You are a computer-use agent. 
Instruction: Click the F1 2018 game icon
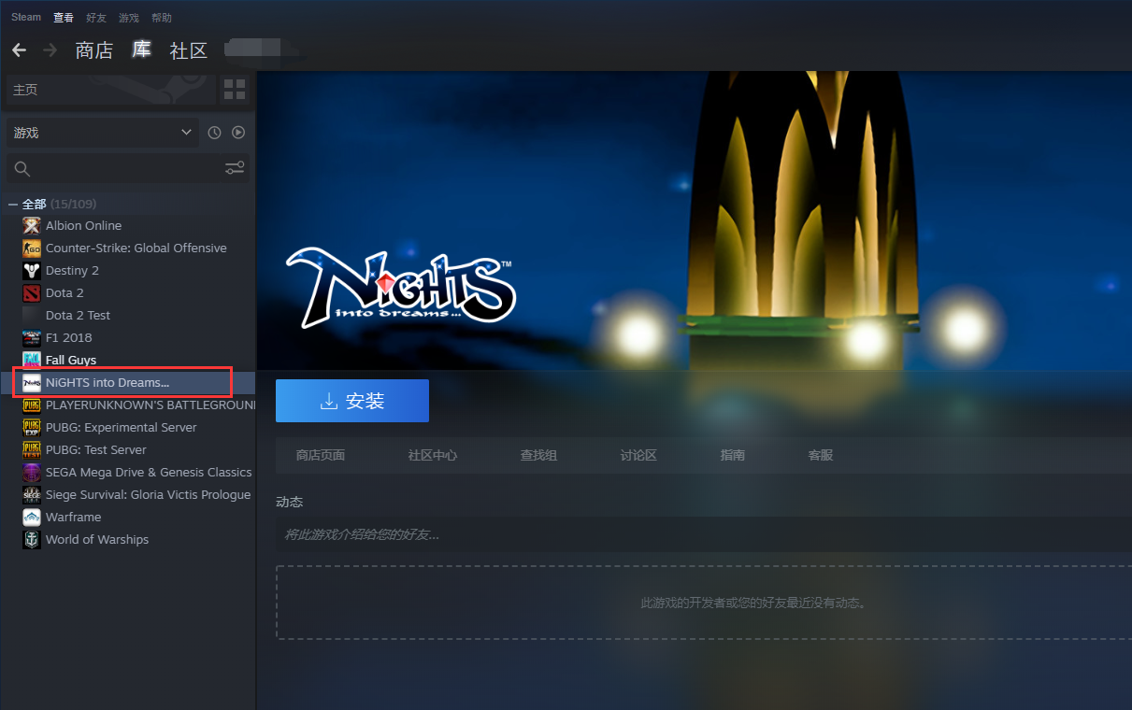coord(32,337)
